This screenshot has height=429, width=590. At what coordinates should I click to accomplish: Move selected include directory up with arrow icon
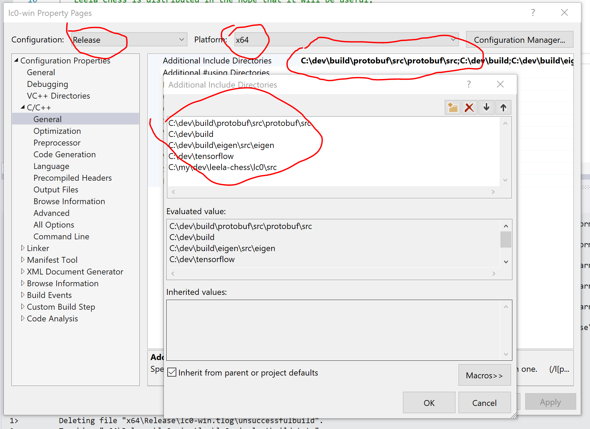pos(503,107)
